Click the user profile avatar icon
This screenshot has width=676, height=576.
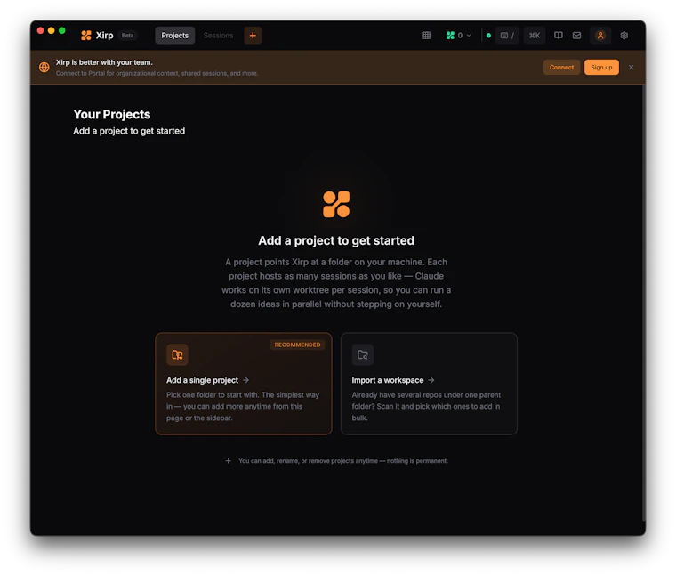tap(600, 36)
